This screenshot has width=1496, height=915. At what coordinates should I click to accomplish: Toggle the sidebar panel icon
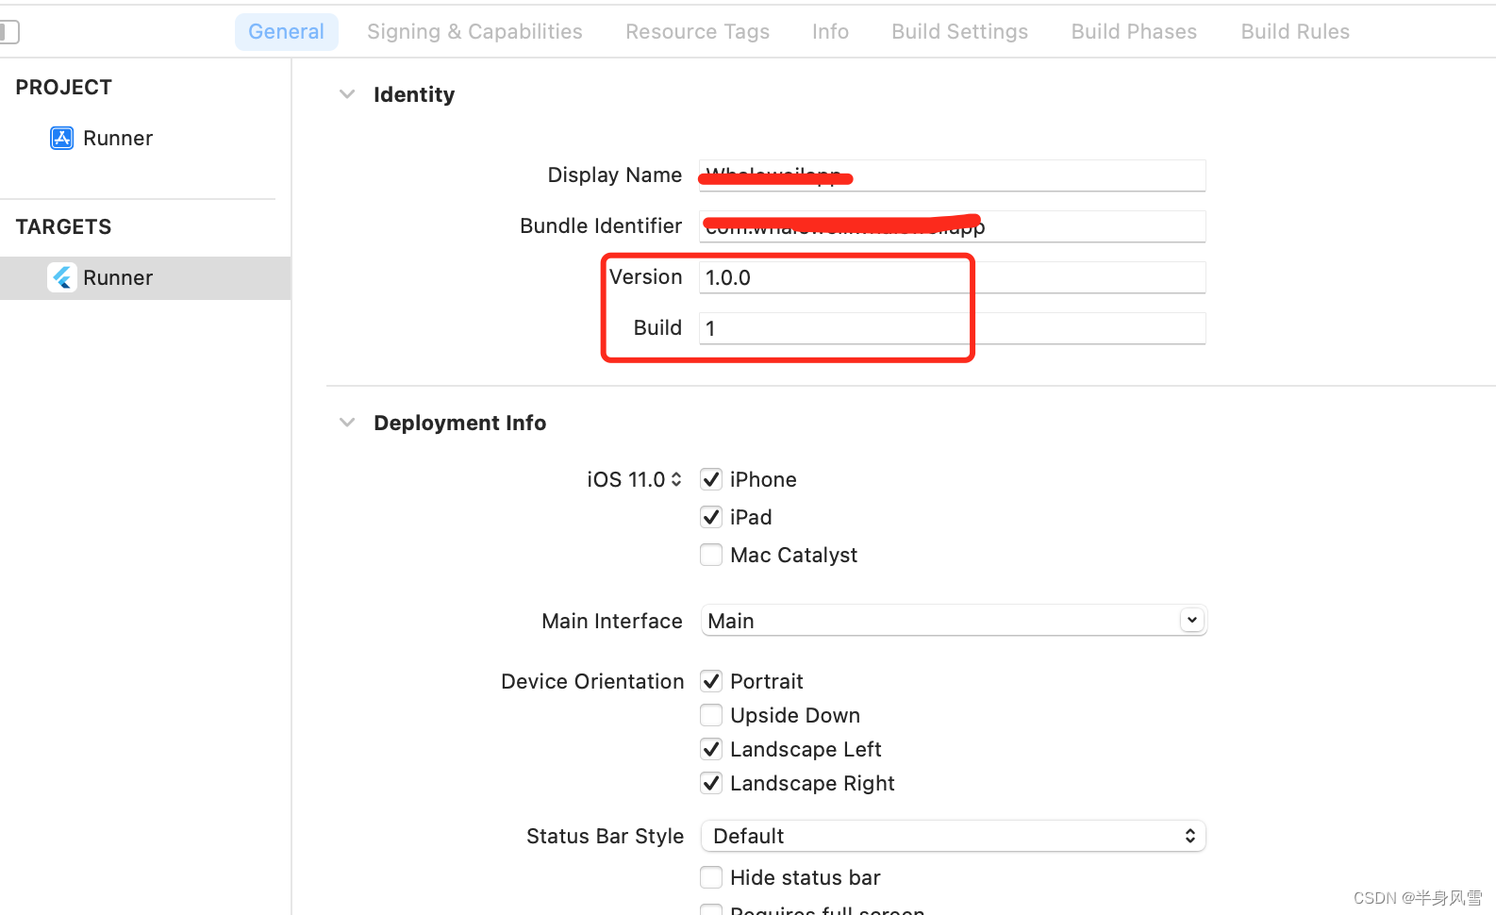pyautogui.click(x=9, y=32)
